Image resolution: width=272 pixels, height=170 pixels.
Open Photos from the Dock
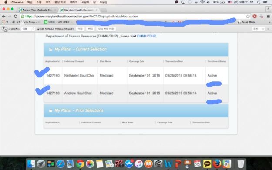(90, 164)
